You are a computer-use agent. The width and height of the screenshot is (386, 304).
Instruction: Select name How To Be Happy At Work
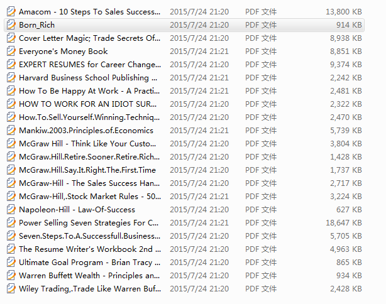tap(89, 91)
